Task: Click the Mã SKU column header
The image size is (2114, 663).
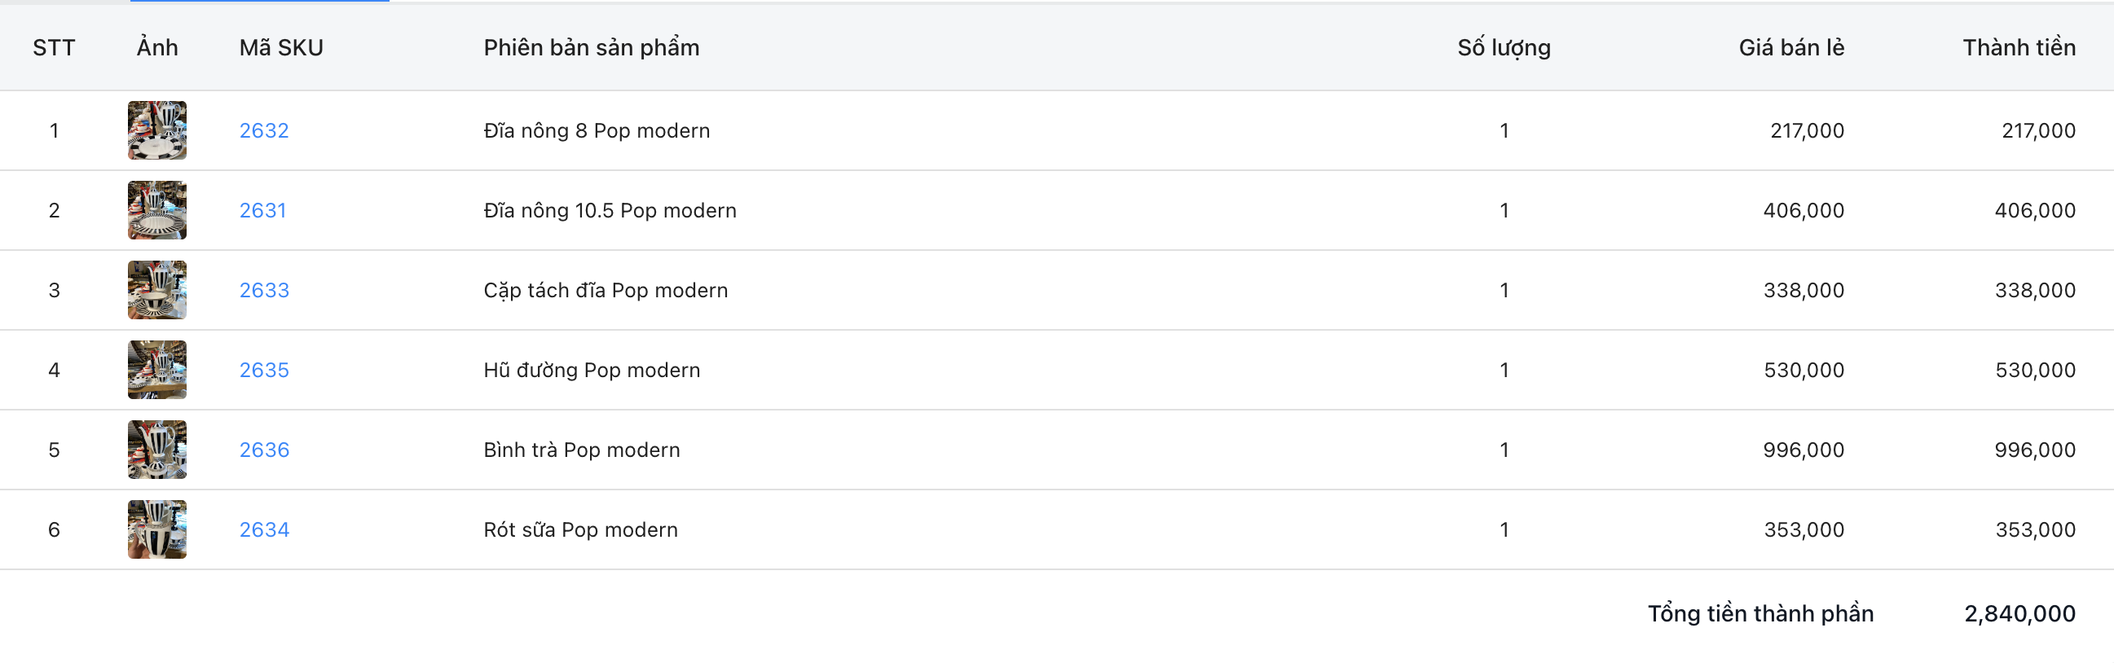Action: tap(280, 47)
